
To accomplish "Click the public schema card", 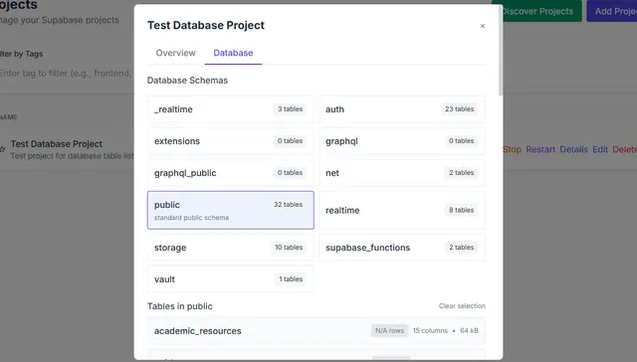I will (x=231, y=210).
